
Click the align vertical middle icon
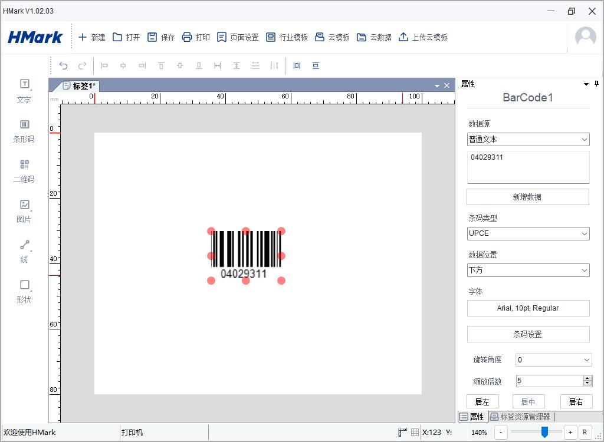[x=180, y=65]
